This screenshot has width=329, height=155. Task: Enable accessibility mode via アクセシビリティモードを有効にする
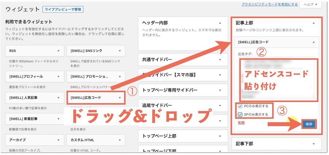(269, 4)
